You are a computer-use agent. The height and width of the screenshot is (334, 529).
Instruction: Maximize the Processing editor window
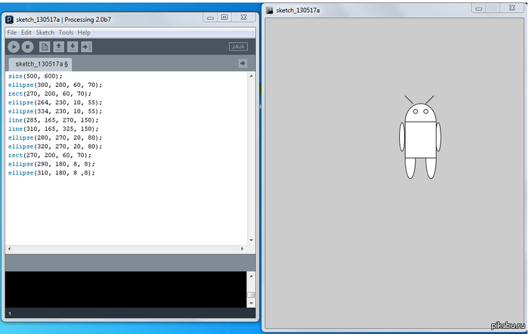224,17
